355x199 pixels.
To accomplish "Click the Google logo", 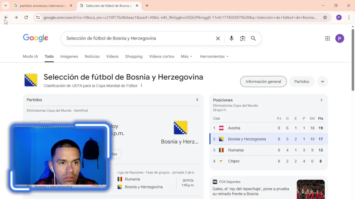I will point(35,38).
